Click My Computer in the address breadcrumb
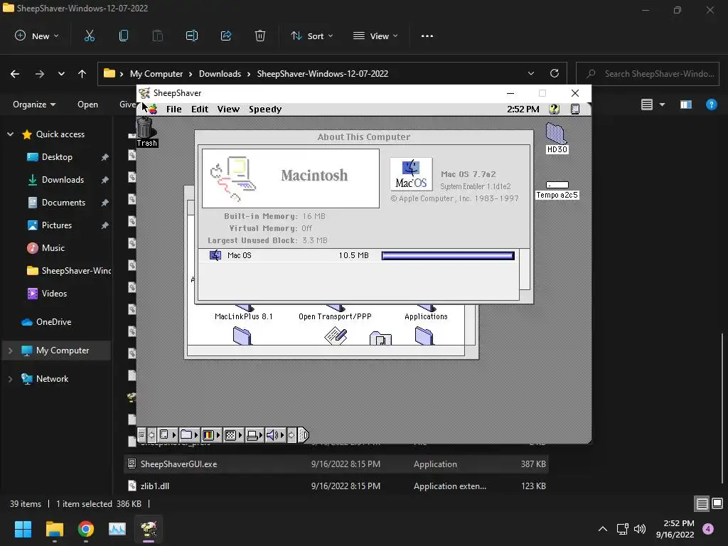 156,74
